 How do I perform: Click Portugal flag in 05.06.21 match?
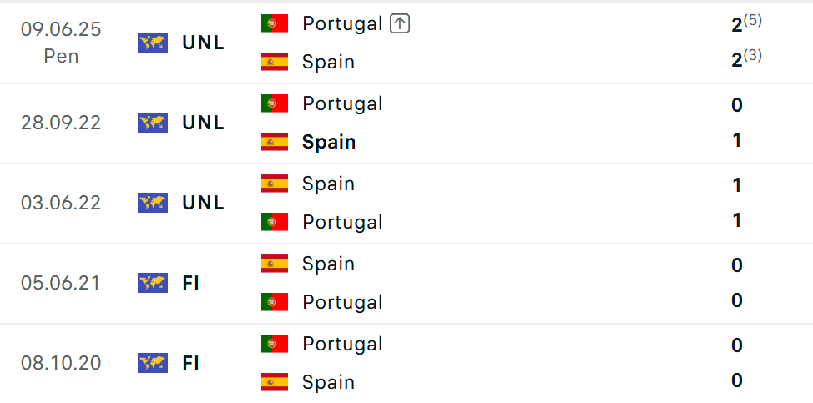pos(275,301)
